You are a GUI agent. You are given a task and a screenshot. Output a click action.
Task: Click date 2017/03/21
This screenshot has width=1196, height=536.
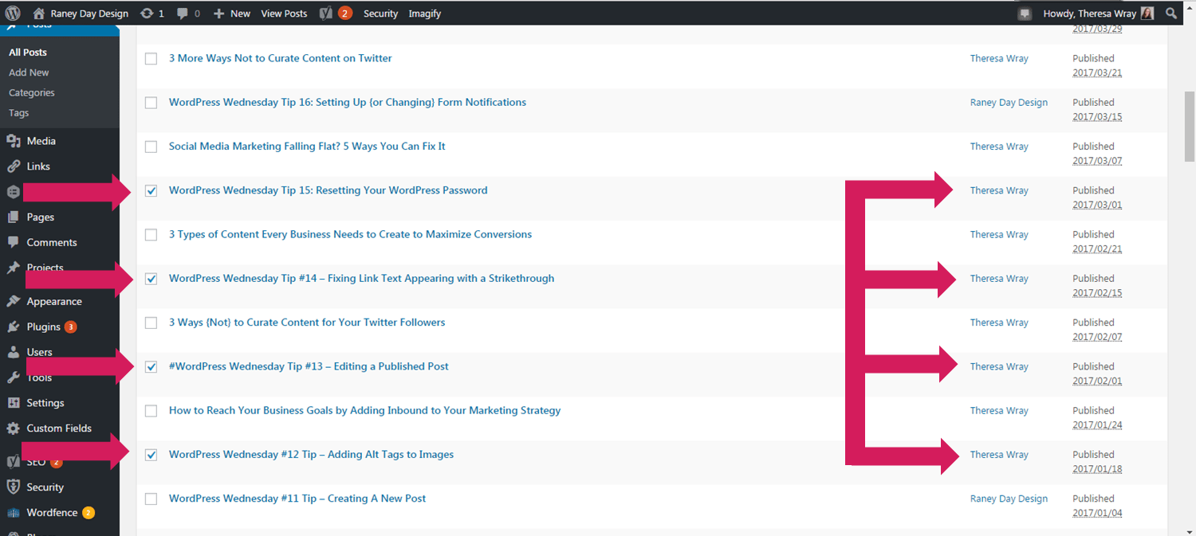click(1097, 72)
